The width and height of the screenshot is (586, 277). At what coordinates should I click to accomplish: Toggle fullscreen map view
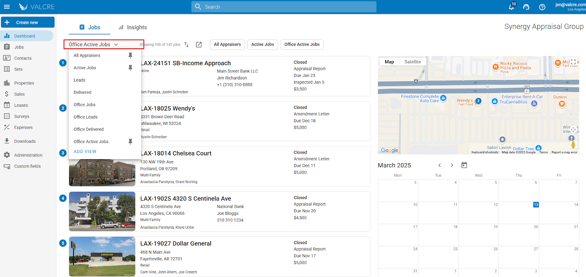pos(573,62)
